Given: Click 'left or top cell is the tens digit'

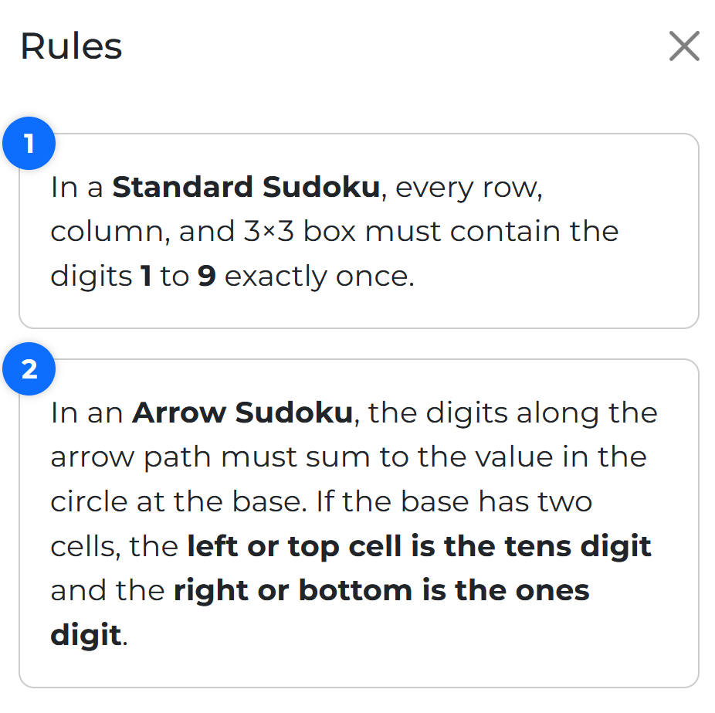Looking at the screenshot, I should (x=419, y=546).
